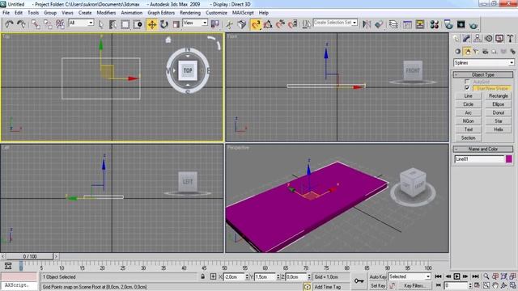518x291 pixels.
Task: Click the Rectangle spline button
Action: click(499, 96)
